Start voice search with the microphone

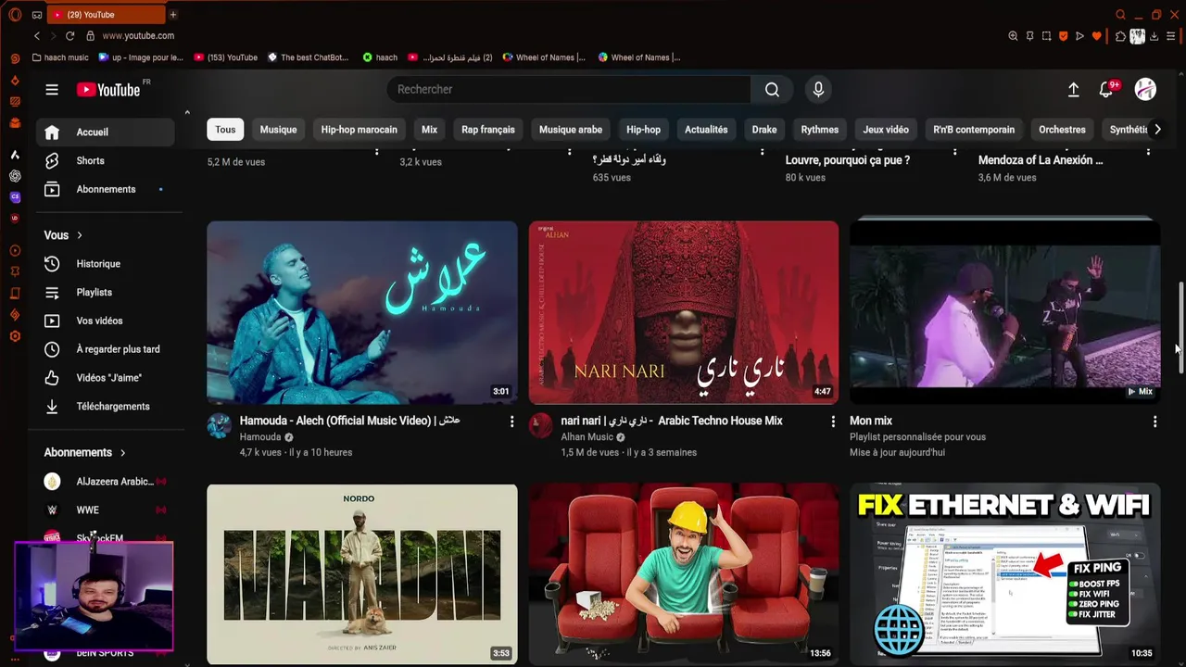(818, 90)
